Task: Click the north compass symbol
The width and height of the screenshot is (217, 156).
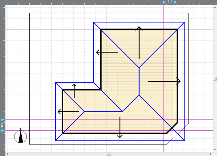Action: pos(21,136)
